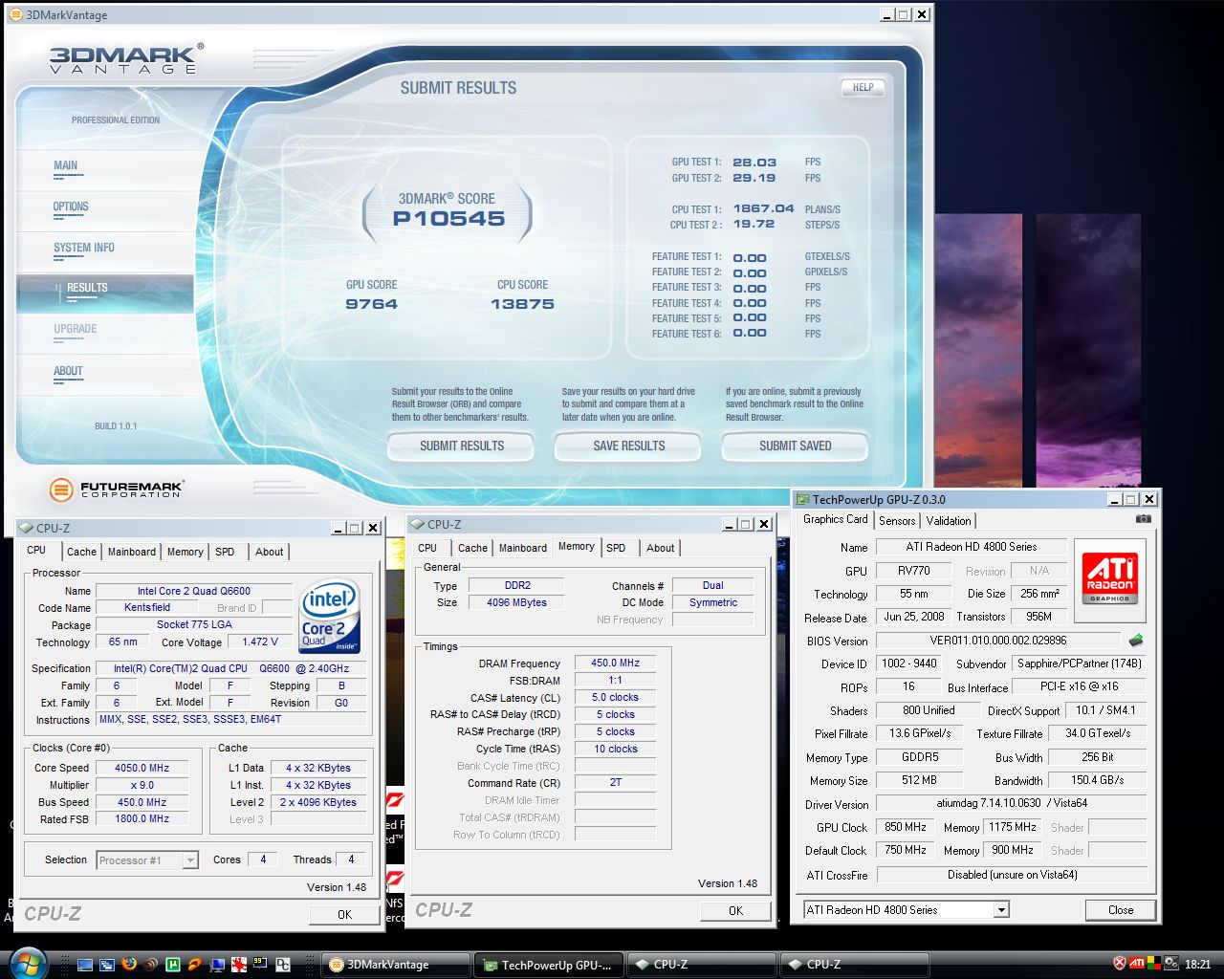Open 3DMarkVantage taskbar button
Viewport: 1224px width, 979px height.
click(395, 965)
